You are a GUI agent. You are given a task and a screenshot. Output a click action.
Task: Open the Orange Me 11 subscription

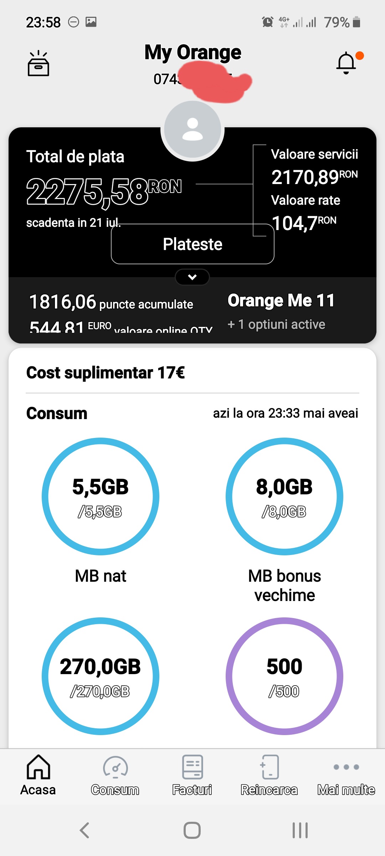(x=281, y=300)
